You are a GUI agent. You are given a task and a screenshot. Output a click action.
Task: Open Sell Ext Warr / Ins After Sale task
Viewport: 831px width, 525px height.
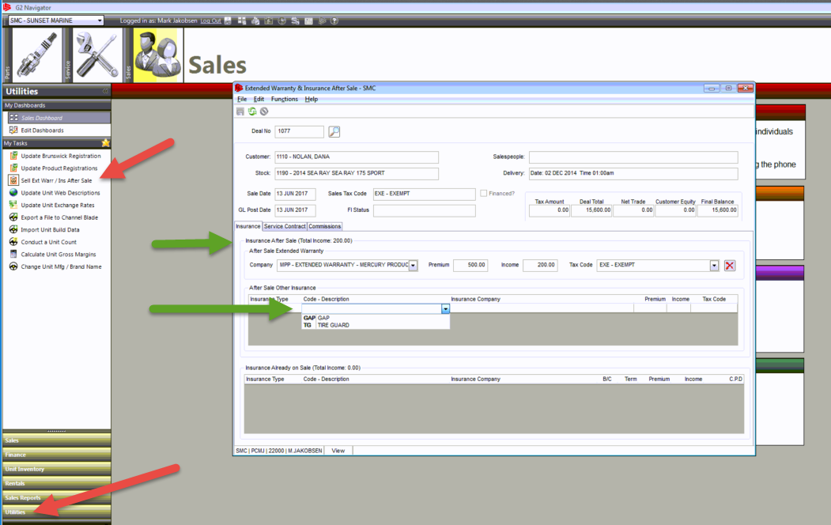tap(56, 180)
